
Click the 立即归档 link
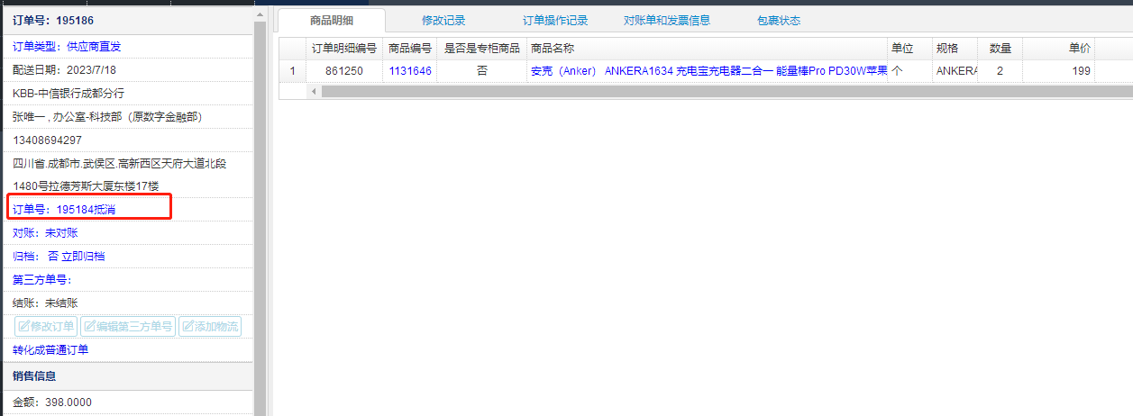pos(83,256)
